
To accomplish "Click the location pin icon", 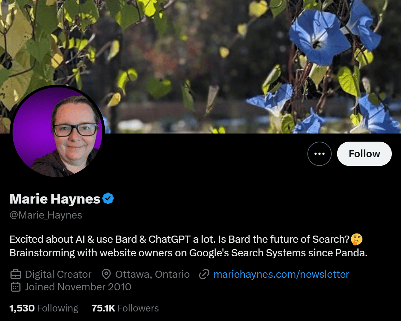I will coord(106,274).
